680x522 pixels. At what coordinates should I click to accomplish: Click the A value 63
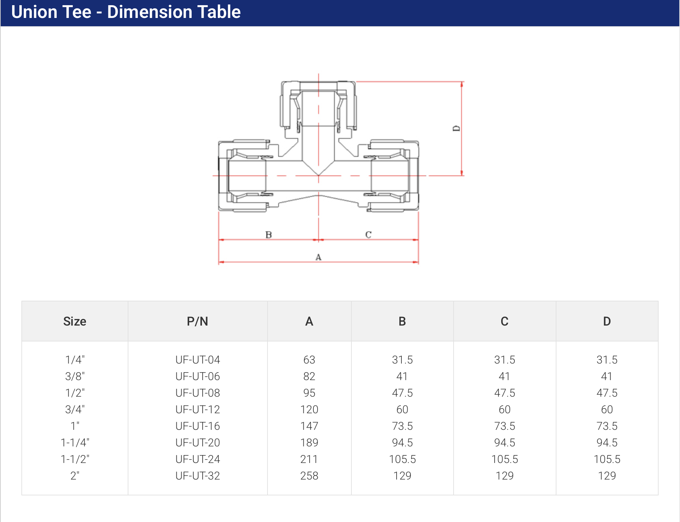pos(309,360)
